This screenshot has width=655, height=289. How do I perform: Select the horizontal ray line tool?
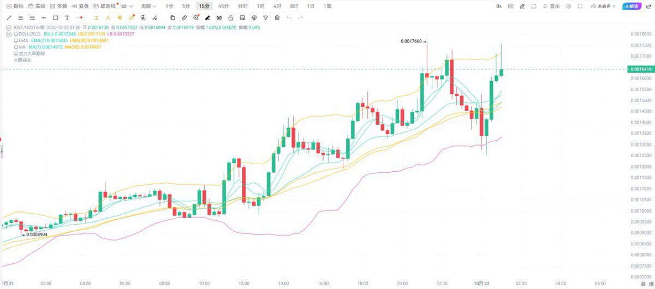coord(44,18)
